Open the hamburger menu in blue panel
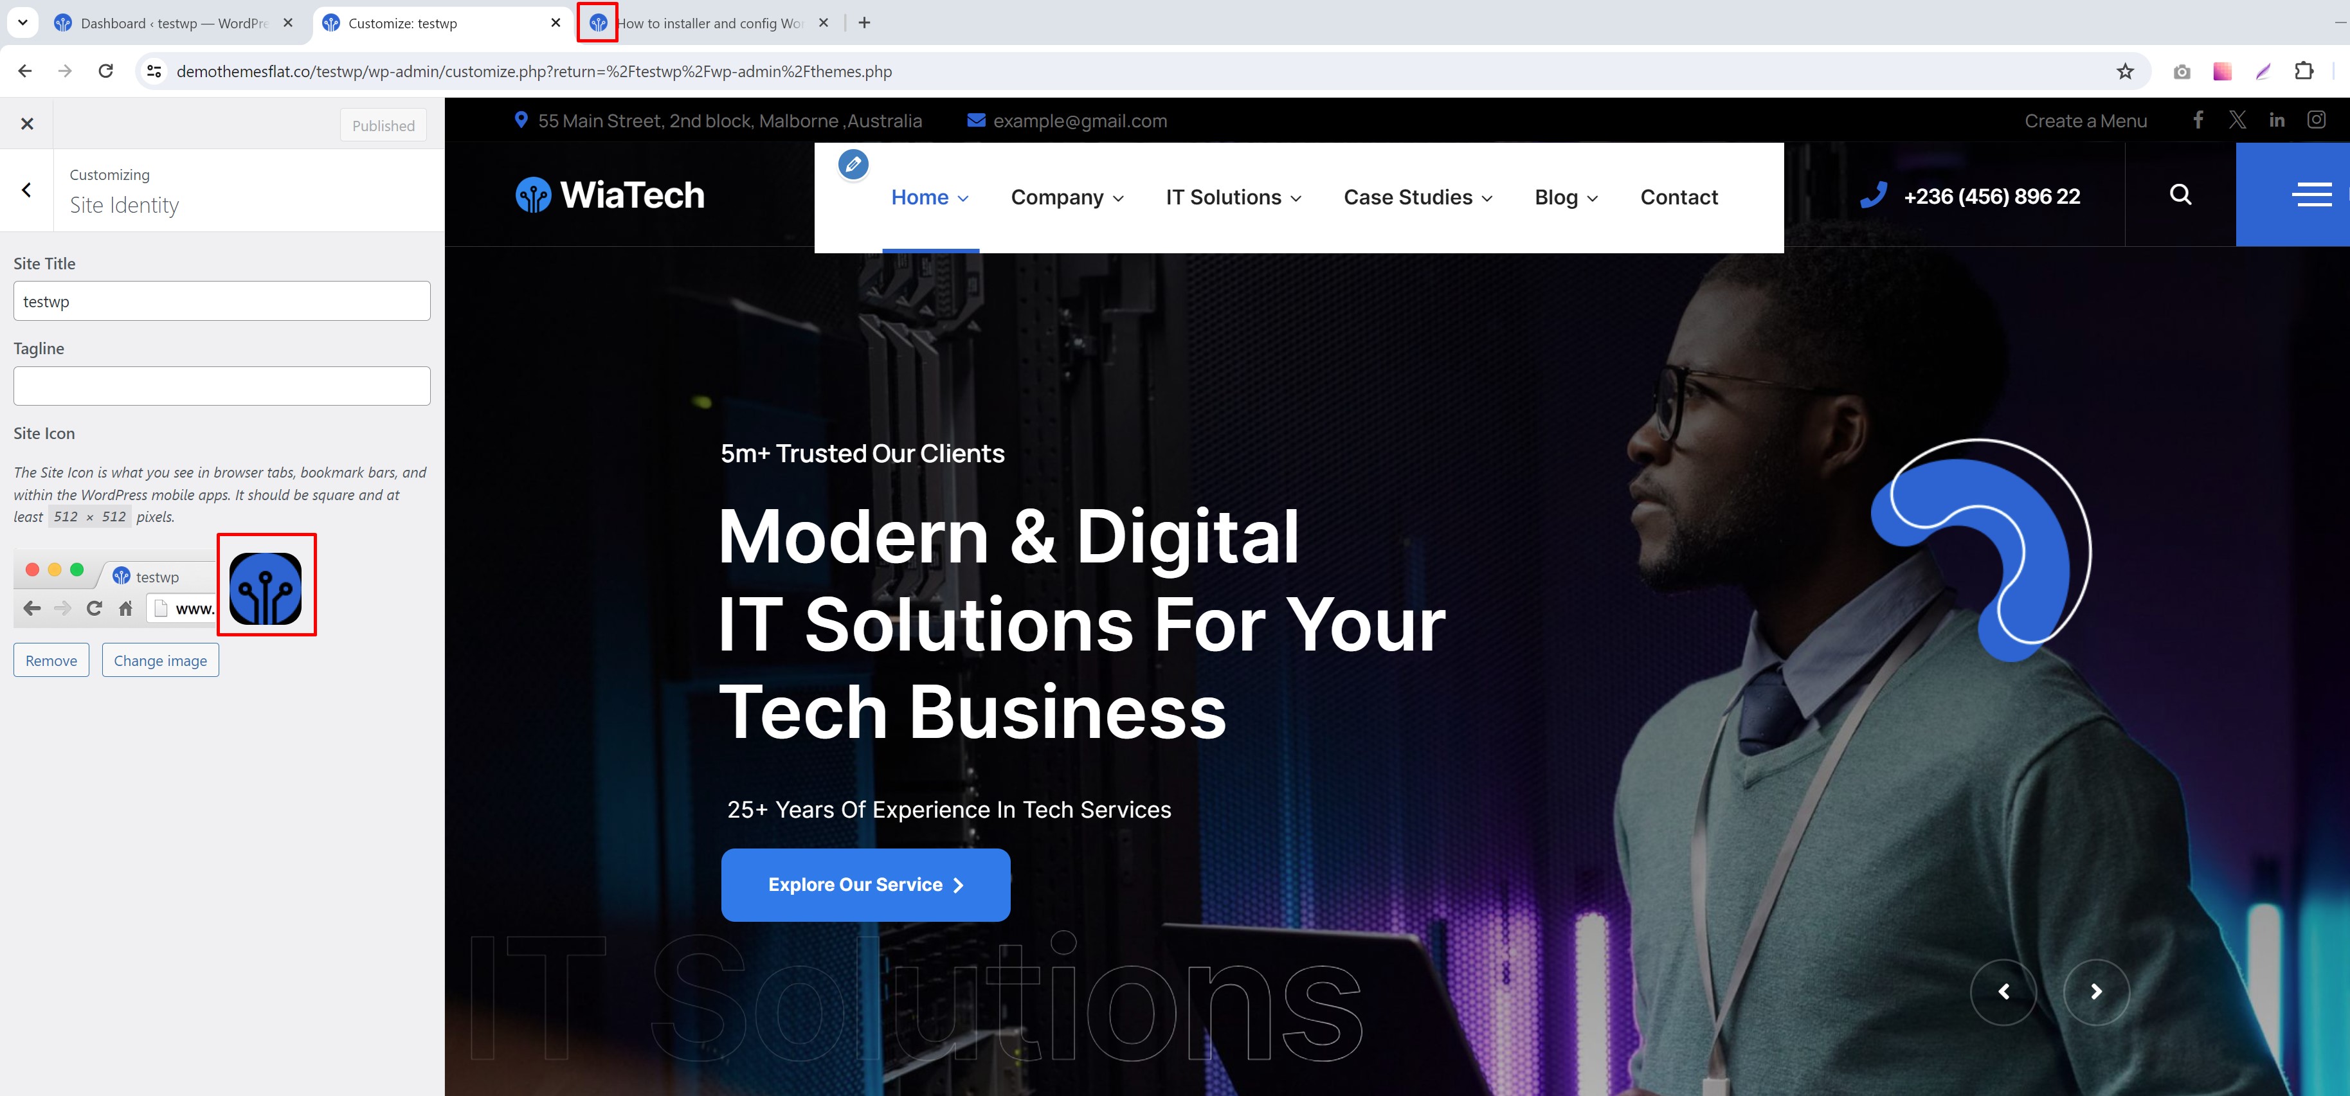This screenshot has width=2350, height=1096. coord(2313,194)
